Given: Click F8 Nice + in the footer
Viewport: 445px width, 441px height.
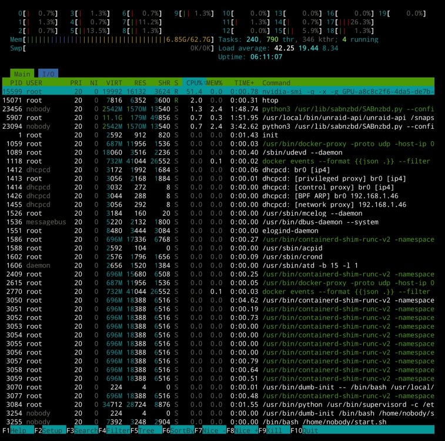Looking at the screenshot, I should tap(243, 430).
